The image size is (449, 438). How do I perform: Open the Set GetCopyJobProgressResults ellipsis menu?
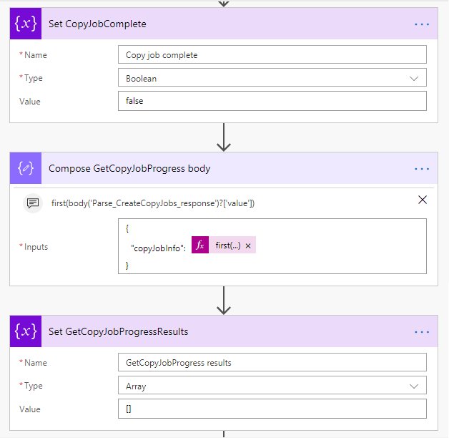(422, 332)
